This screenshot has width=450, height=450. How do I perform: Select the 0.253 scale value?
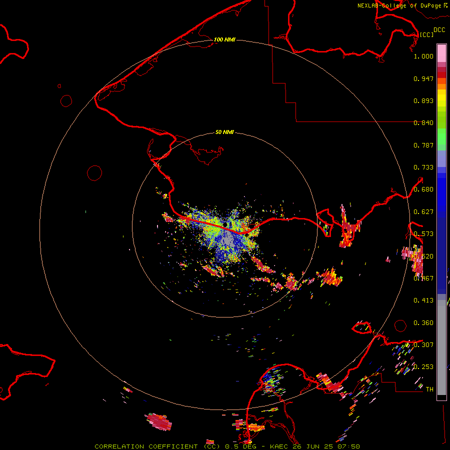[423, 367]
